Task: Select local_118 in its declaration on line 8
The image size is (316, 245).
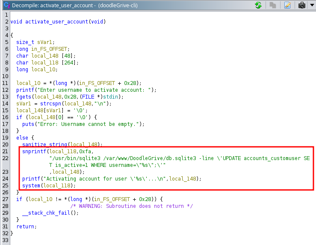Action: pos(45,63)
